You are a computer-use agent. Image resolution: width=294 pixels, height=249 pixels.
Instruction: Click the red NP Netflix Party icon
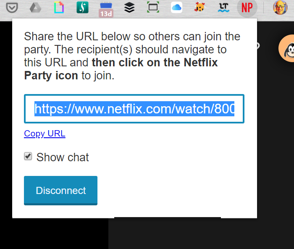[x=247, y=8]
